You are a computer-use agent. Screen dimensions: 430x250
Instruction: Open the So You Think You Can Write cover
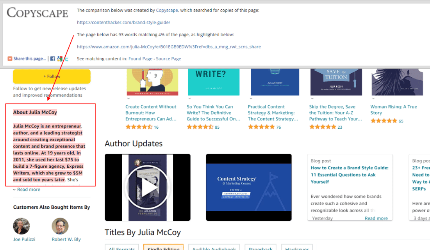(214, 82)
